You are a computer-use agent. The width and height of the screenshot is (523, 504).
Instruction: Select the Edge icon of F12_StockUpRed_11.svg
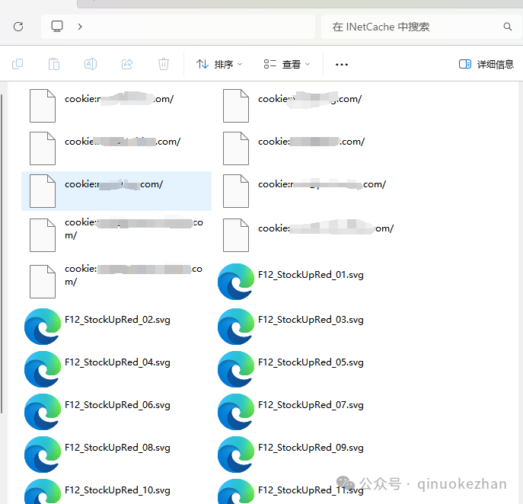236,491
